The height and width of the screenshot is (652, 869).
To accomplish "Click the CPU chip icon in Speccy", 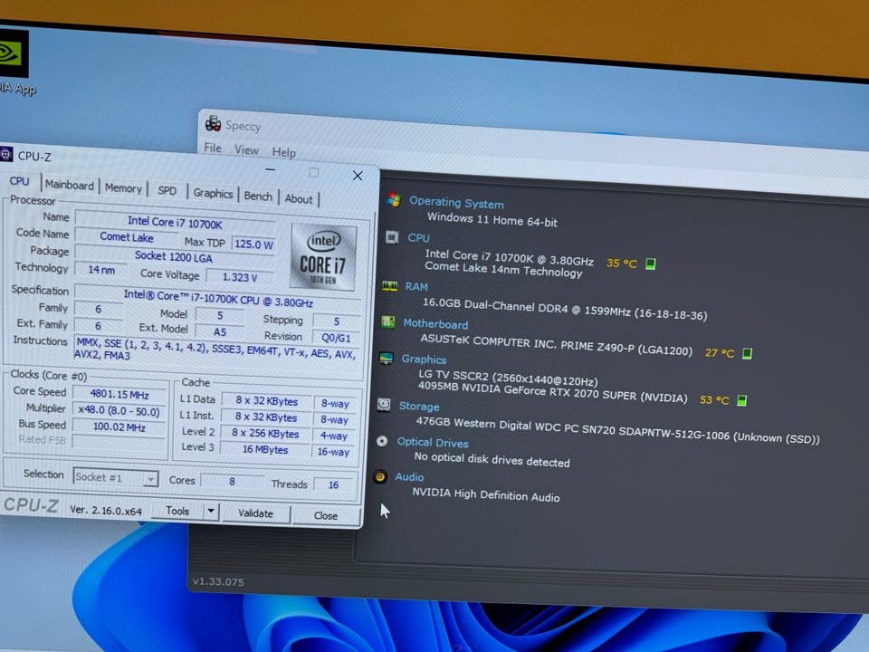I will tap(392, 237).
